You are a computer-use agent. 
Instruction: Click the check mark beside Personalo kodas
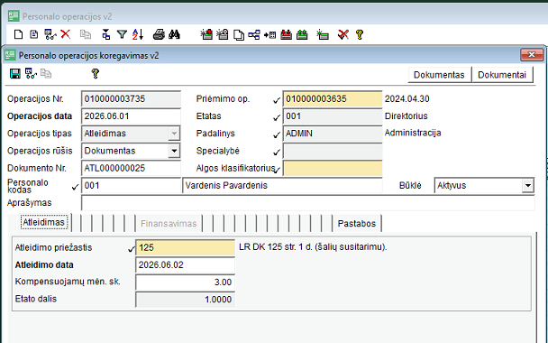[x=75, y=187]
